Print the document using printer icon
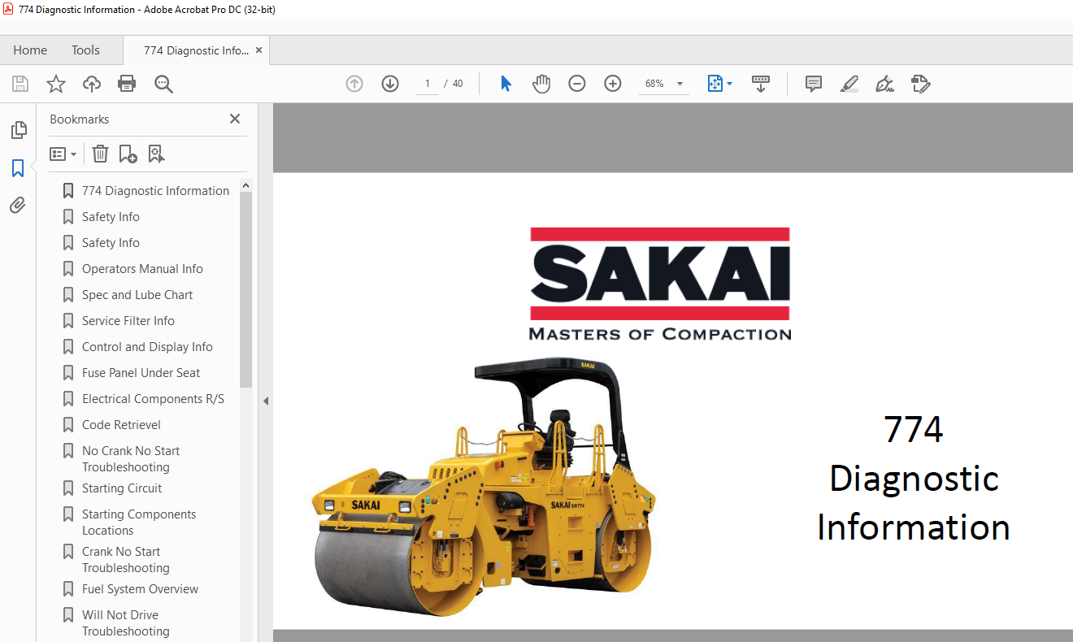The height and width of the screenshot is (642, 1073). pos(127,84)
